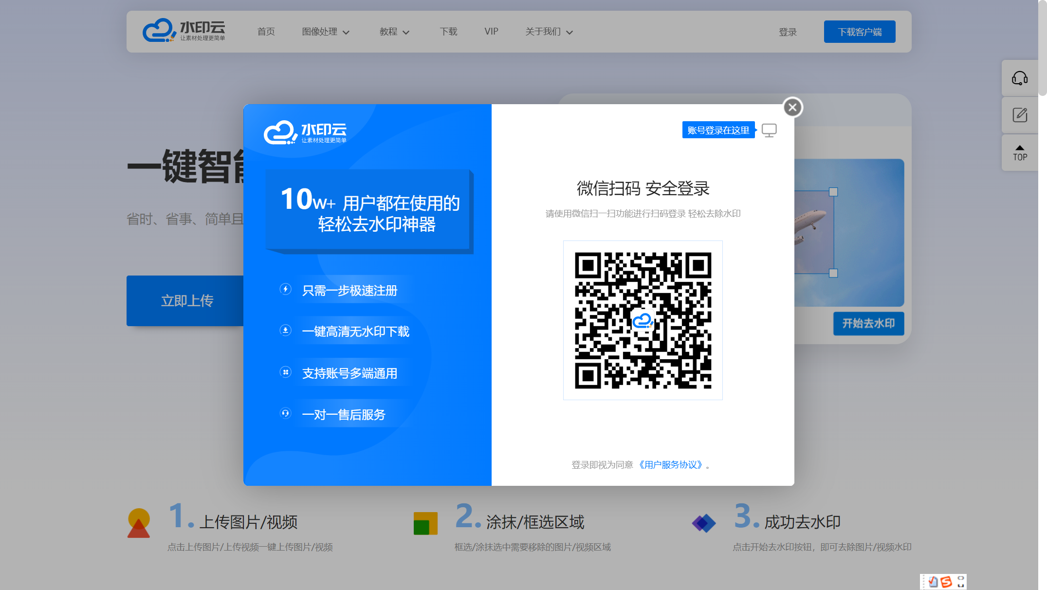Click the 一键高清无水印下载 feature text
This screenshot has height=590, width=1047.
[356, 332]
